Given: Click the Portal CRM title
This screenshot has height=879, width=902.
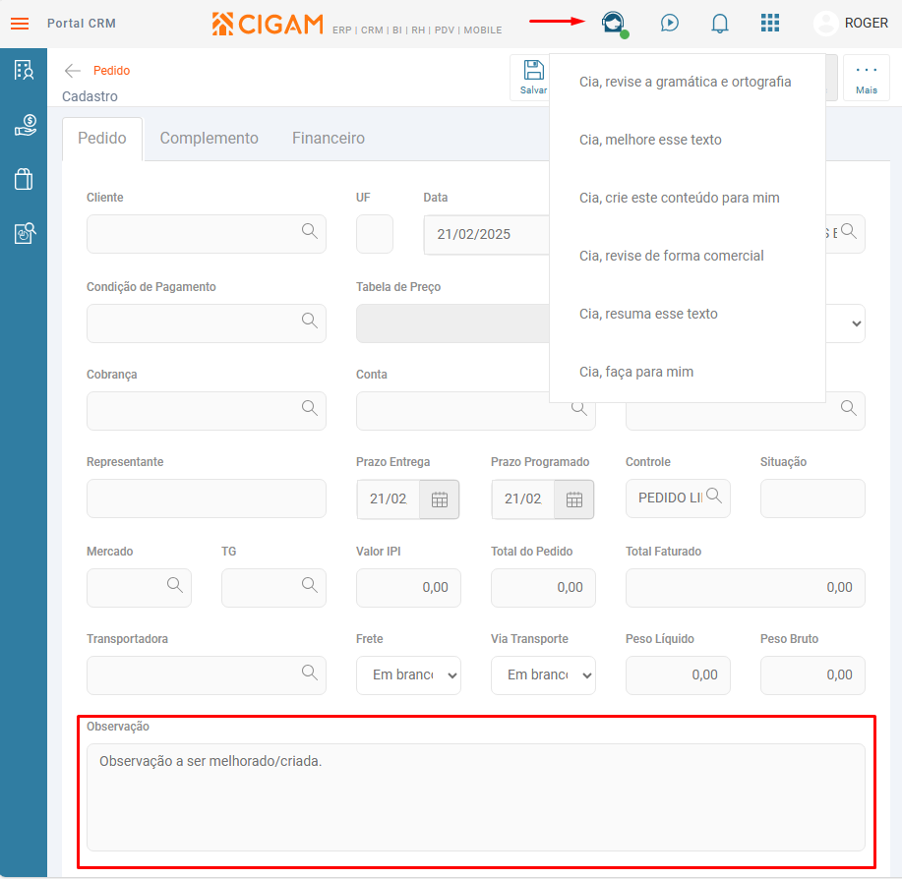Looking at the screenshot, I should click(x=81, y=24).
